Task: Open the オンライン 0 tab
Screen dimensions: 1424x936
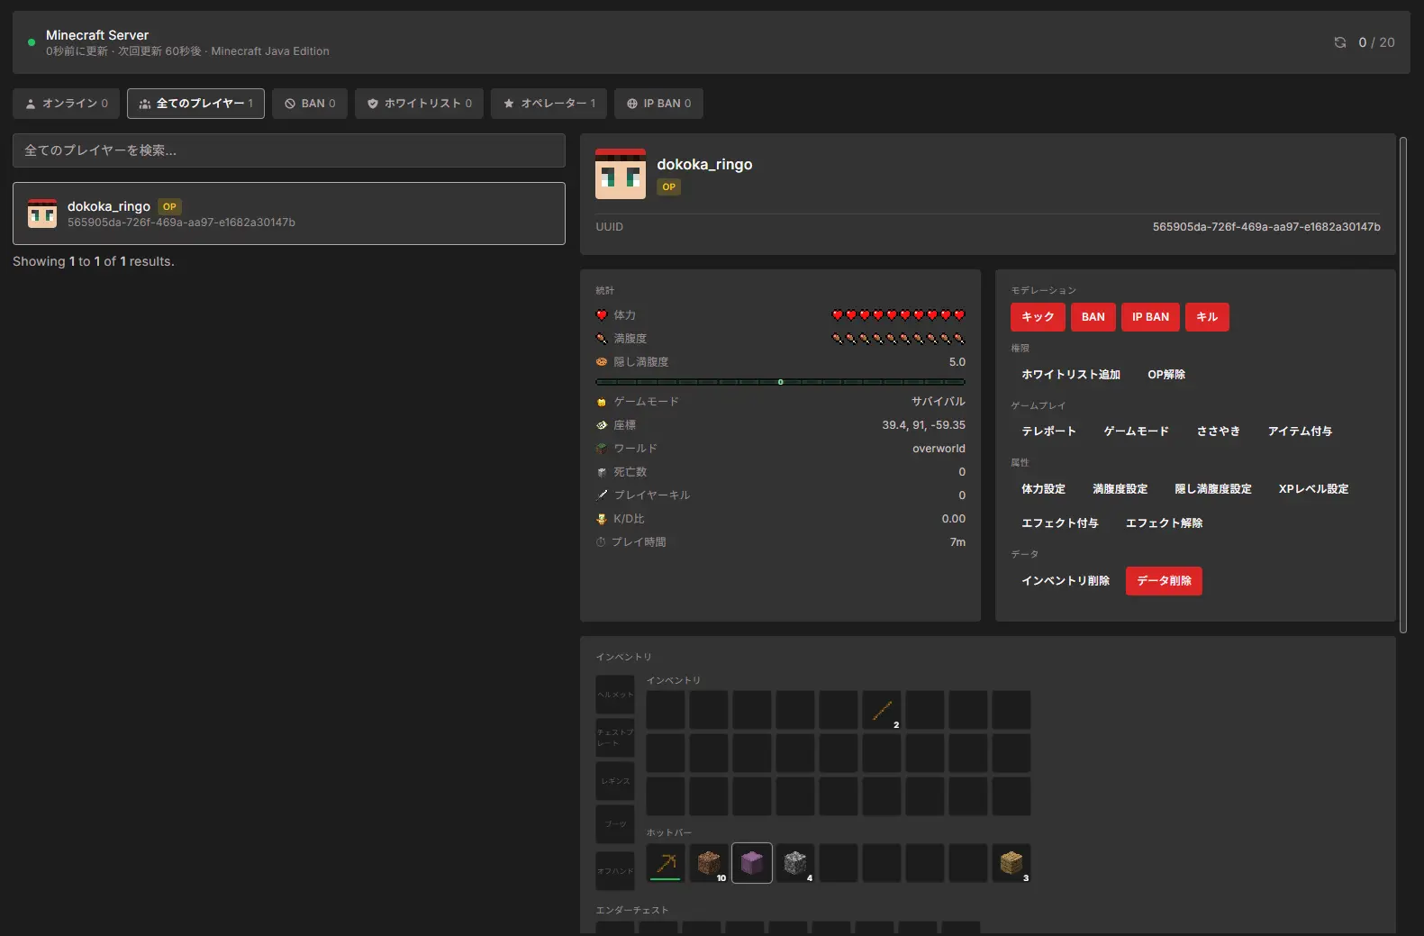Action: click(x=66, y=104)
